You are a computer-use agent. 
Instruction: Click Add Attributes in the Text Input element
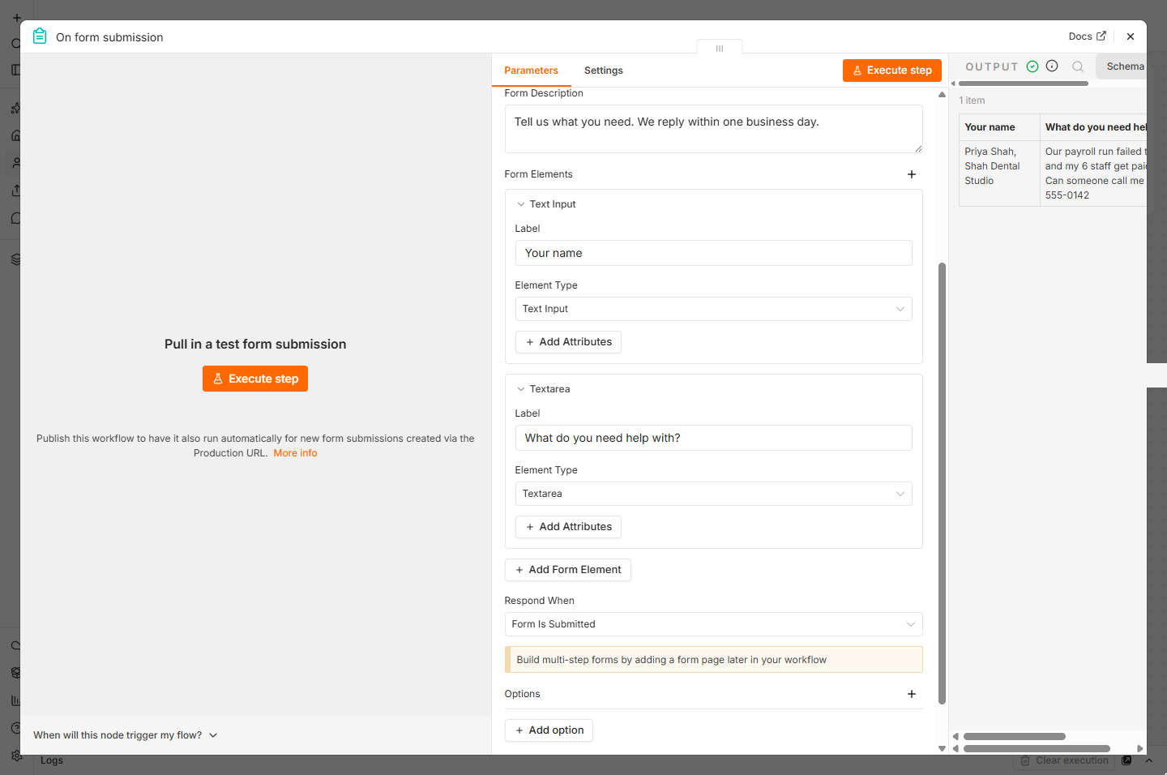(x=568, y=342)
